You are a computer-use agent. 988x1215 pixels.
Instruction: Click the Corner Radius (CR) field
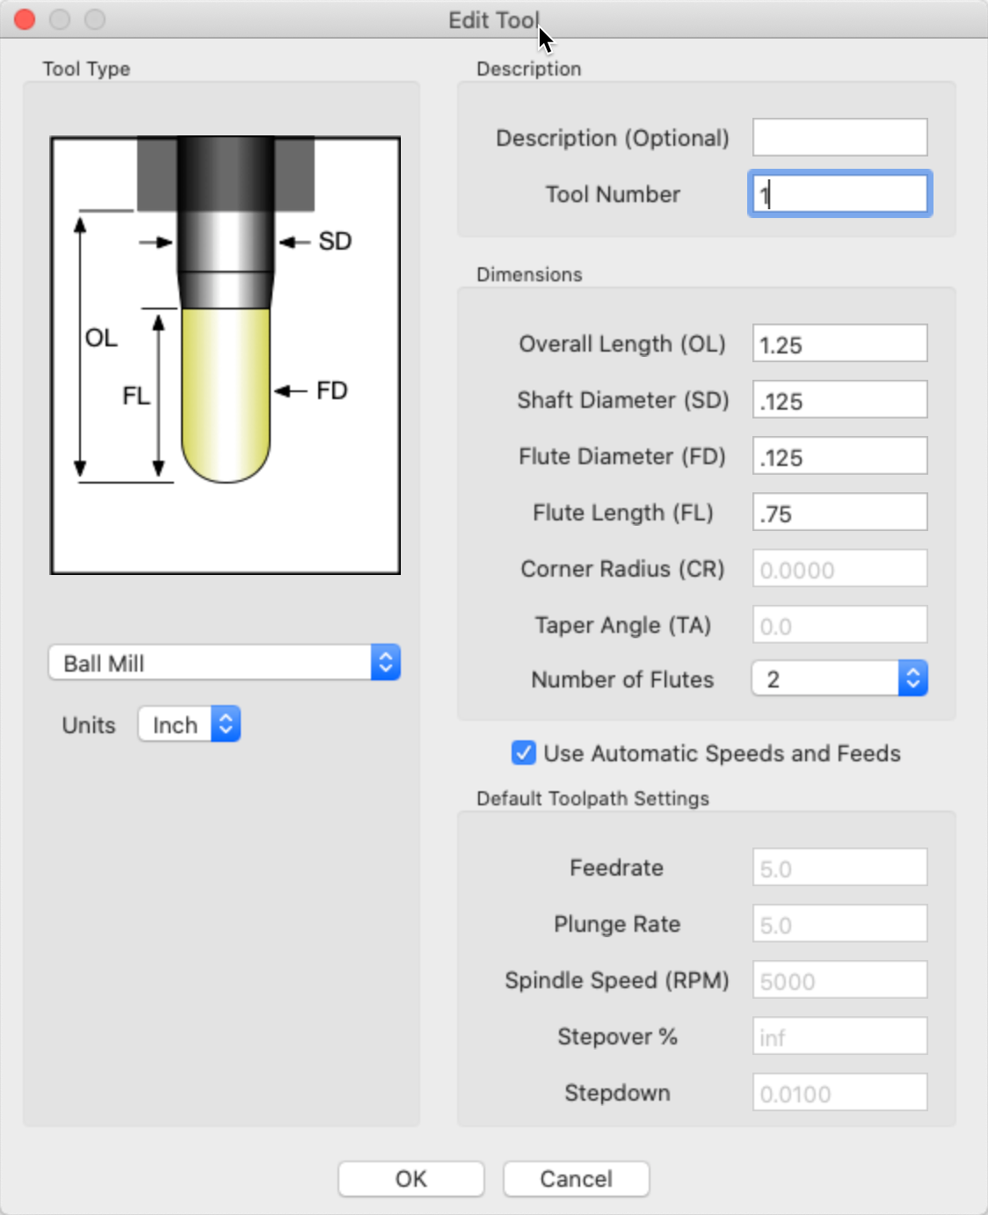pos(839,568)
